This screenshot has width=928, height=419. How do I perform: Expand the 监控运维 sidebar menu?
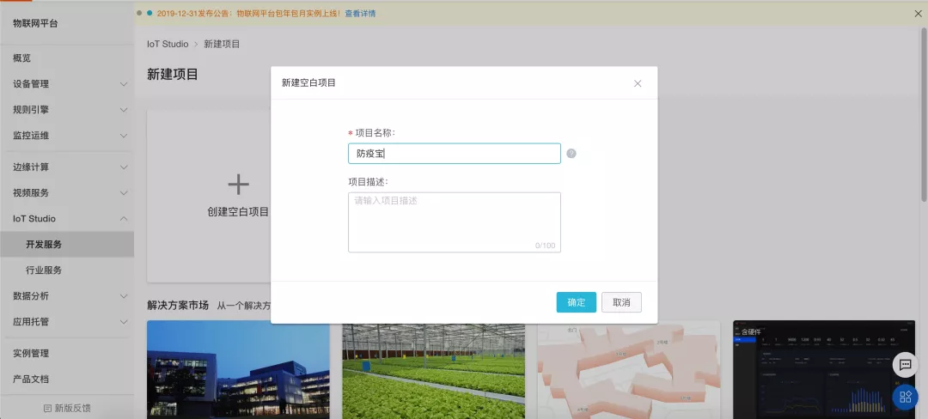point(67,136)
